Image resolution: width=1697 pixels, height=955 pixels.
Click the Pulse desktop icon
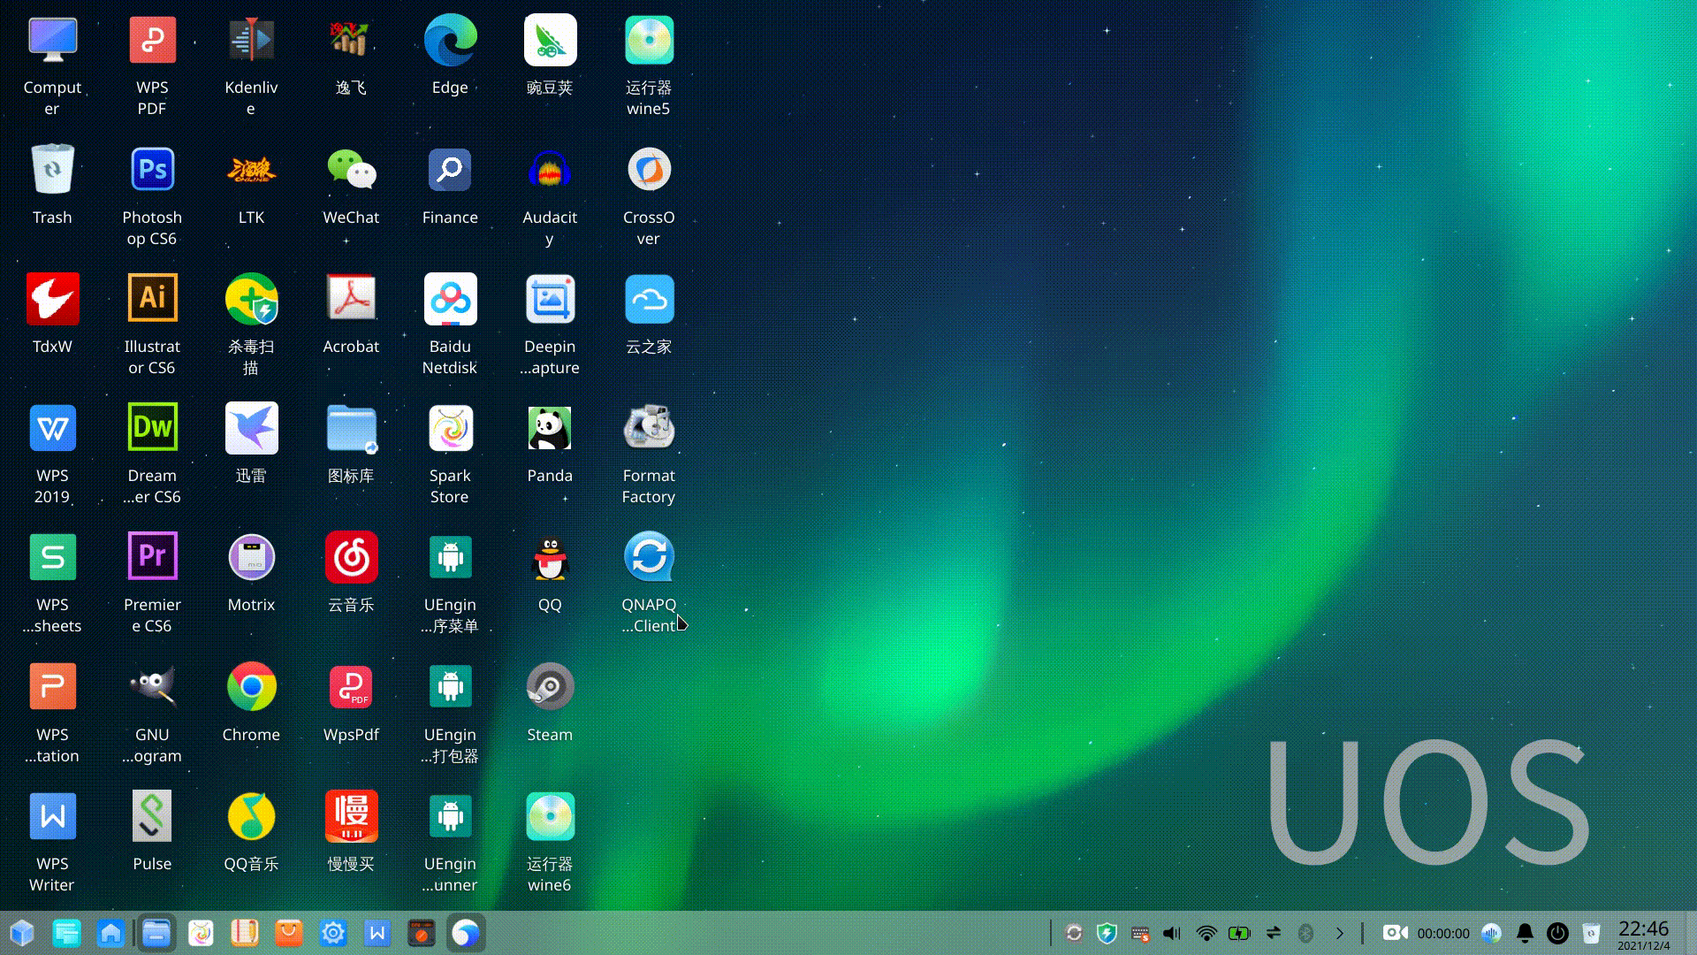152,816
